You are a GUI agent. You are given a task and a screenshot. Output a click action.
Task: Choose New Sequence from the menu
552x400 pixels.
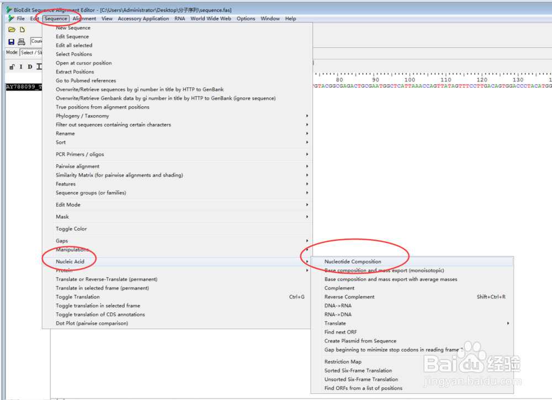(x=177, y=28)
